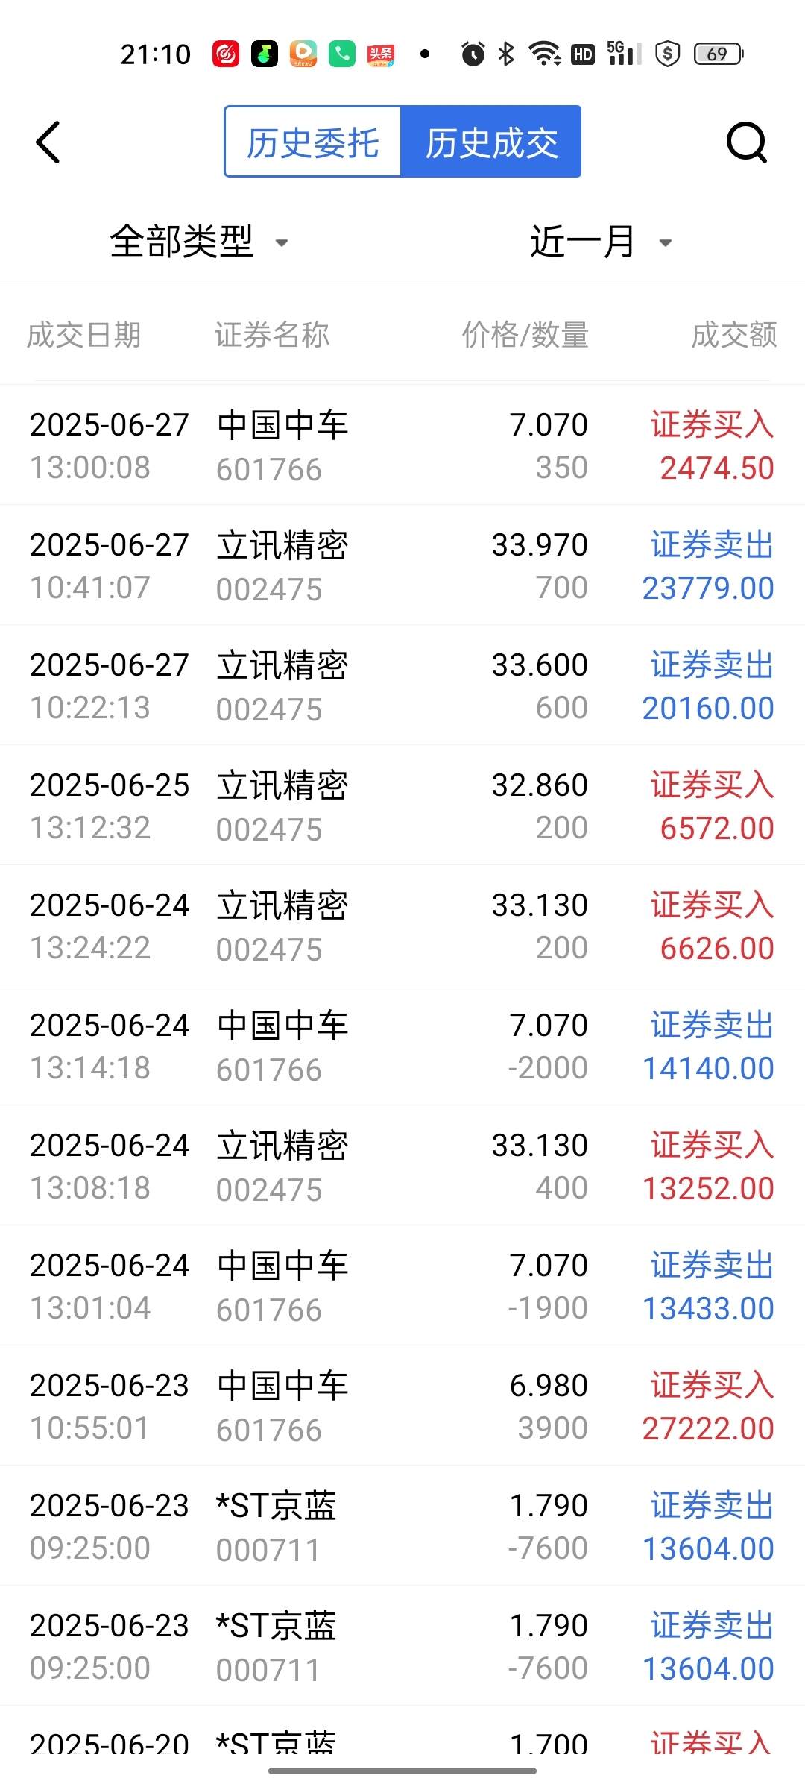Tap the Wi-Fi signal status icon
This screenshot has height=1790, width=805.
[x=545, y=54]
